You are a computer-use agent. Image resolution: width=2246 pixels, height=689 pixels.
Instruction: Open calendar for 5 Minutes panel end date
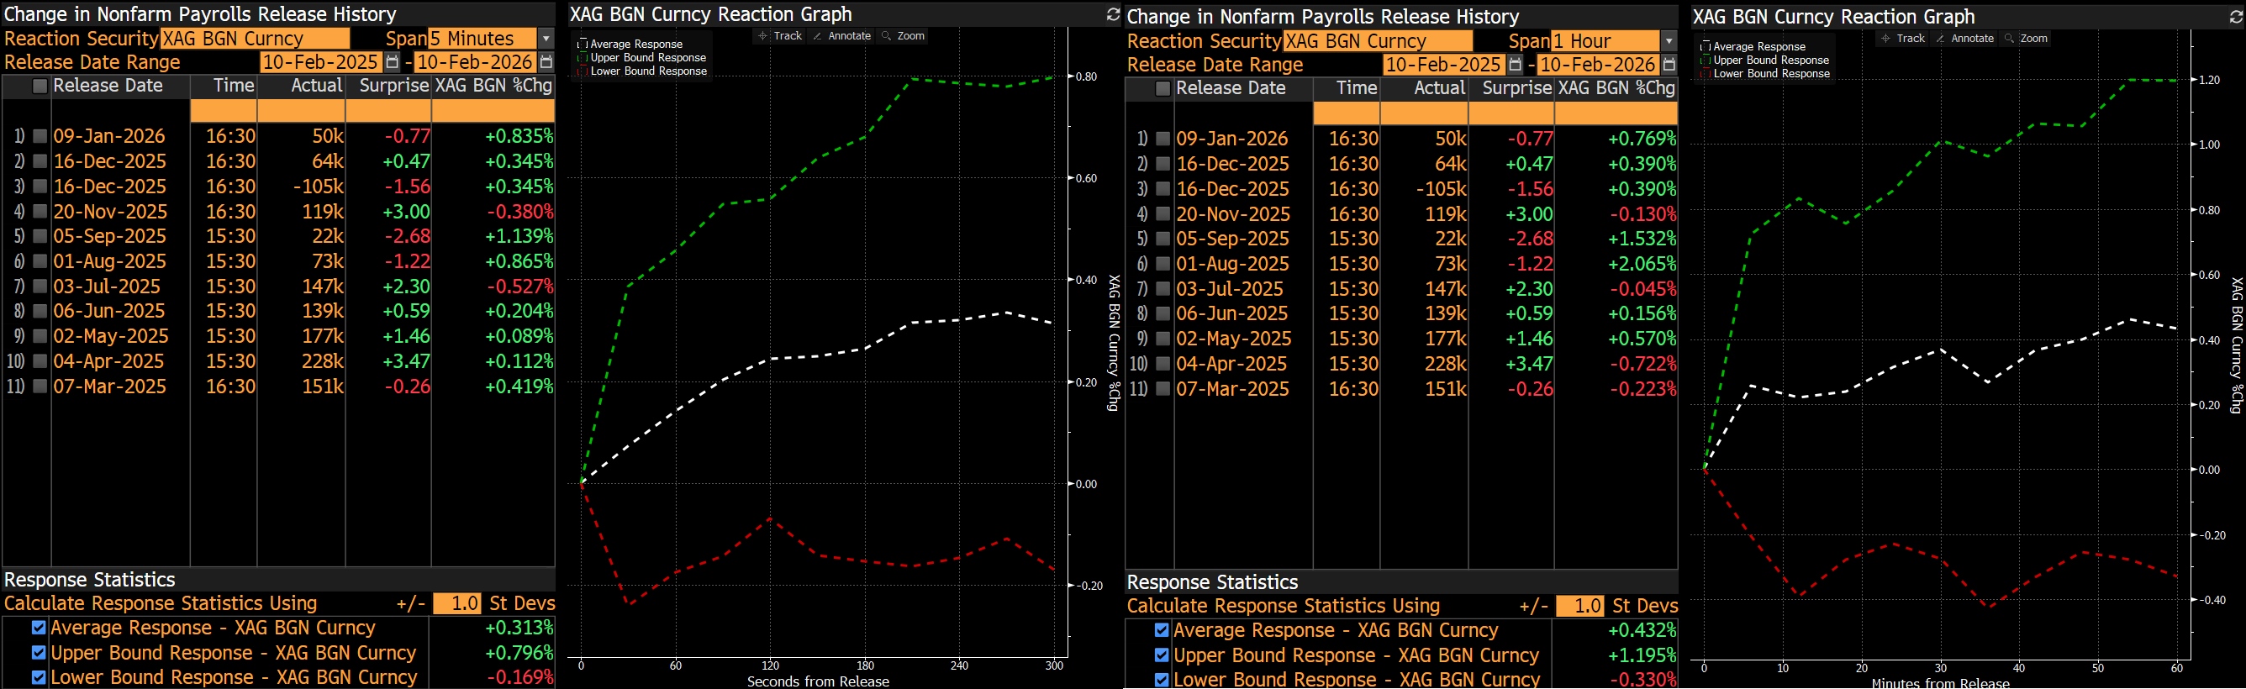click(x=546, y=62)
